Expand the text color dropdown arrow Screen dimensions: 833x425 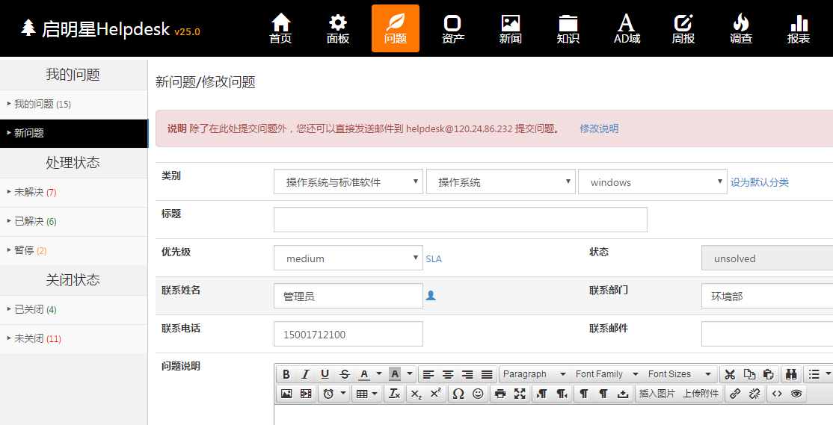click(x=379, y=374)
